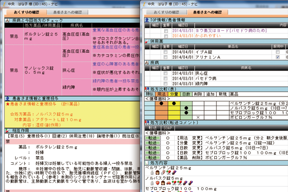Tick the 重要 checkbox for ヨウ素又はヨード
This screenshot has height=192, width=288.
pyautogui.click(x=166, y=31)
